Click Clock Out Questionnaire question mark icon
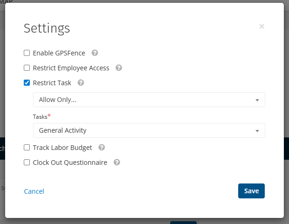289x224 pixels. point(117,163)
